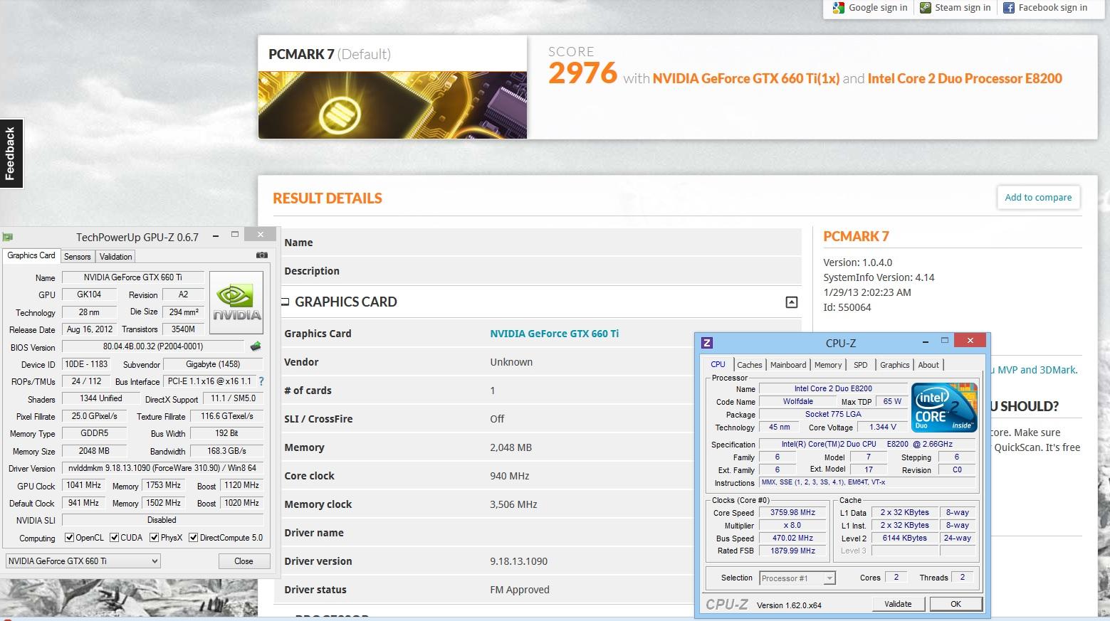The image size is (1110, 621).
Task: Open the About tab in CPU-Z
Action: pos(928,365)
